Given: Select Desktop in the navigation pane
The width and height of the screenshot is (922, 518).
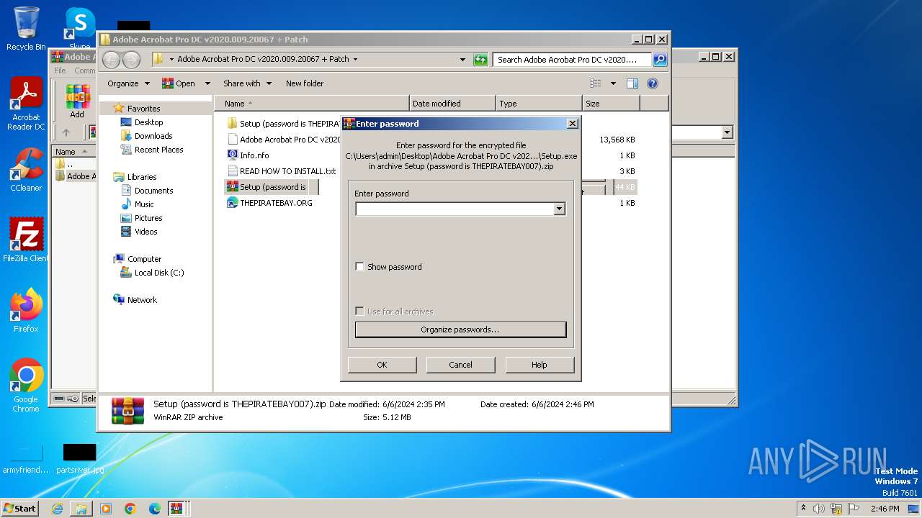Looking at the screenshot, I should pos(148,122).
